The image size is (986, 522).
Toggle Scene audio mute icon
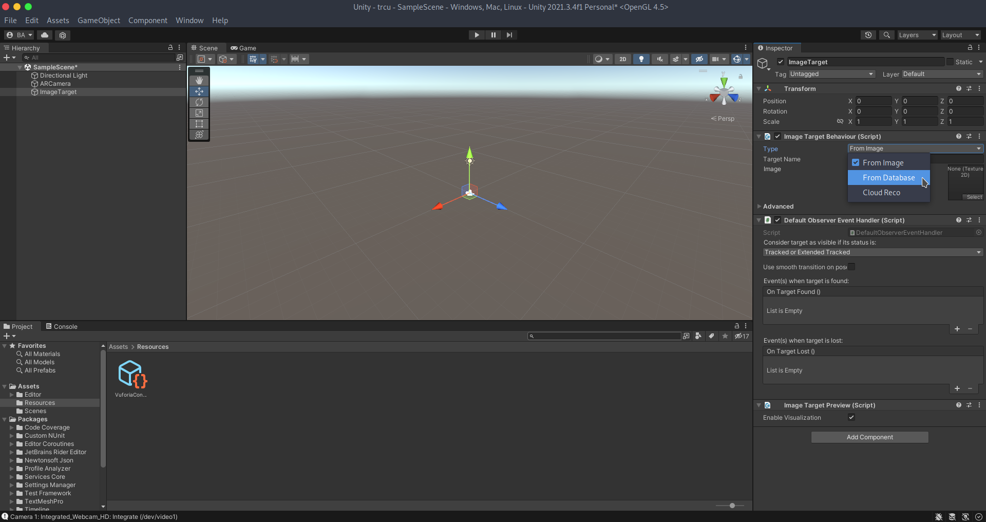coord(659,59)
